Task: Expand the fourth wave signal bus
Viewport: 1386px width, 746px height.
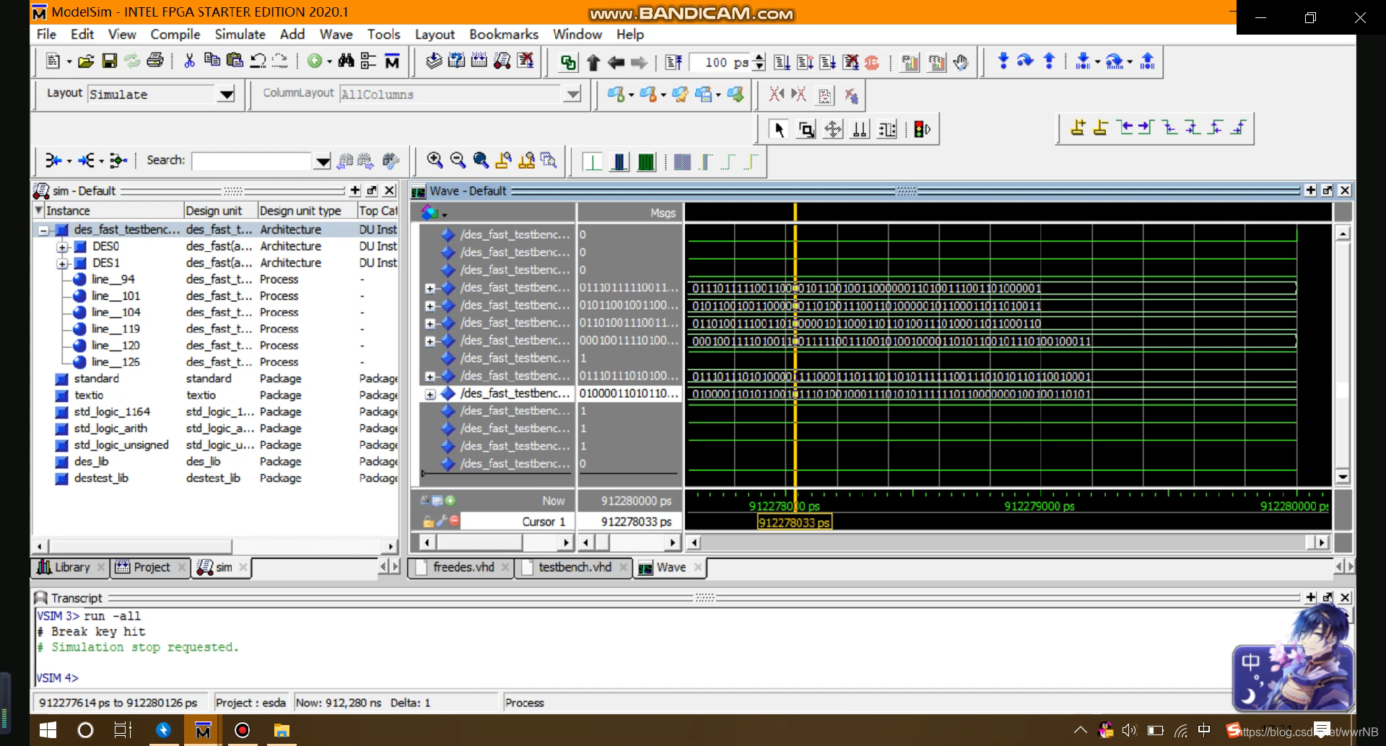Action: [x=430, y=288]
